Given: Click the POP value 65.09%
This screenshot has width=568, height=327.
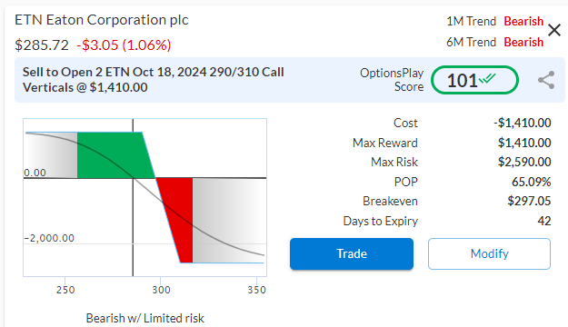Looking at the screenshot, I should pyautogui.click(x=531, y=182).
